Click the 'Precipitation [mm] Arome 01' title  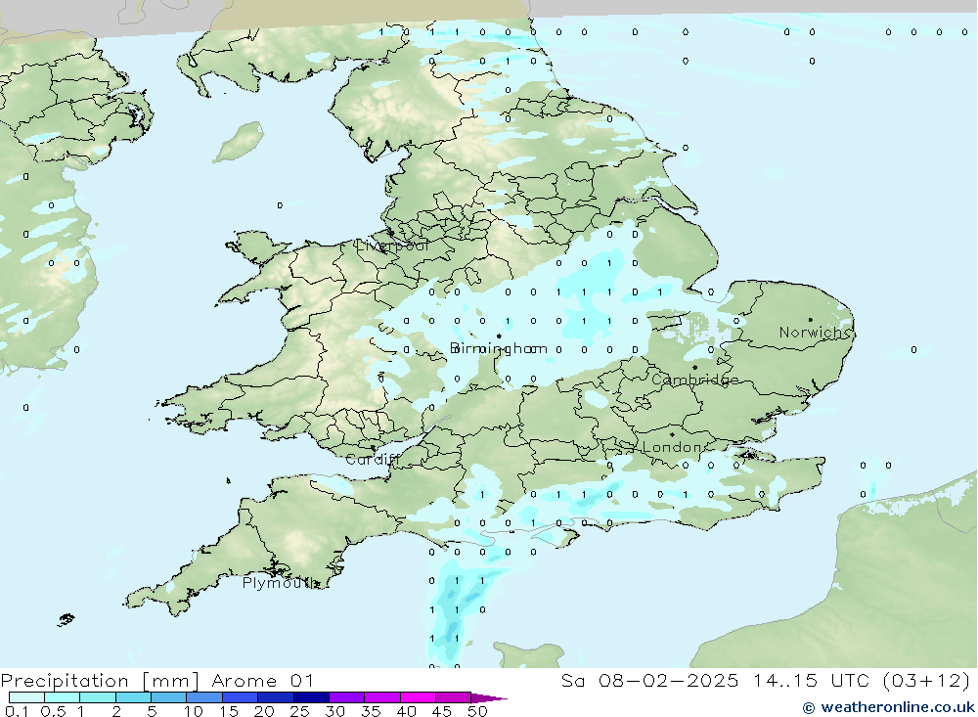(x=156, y=680)
